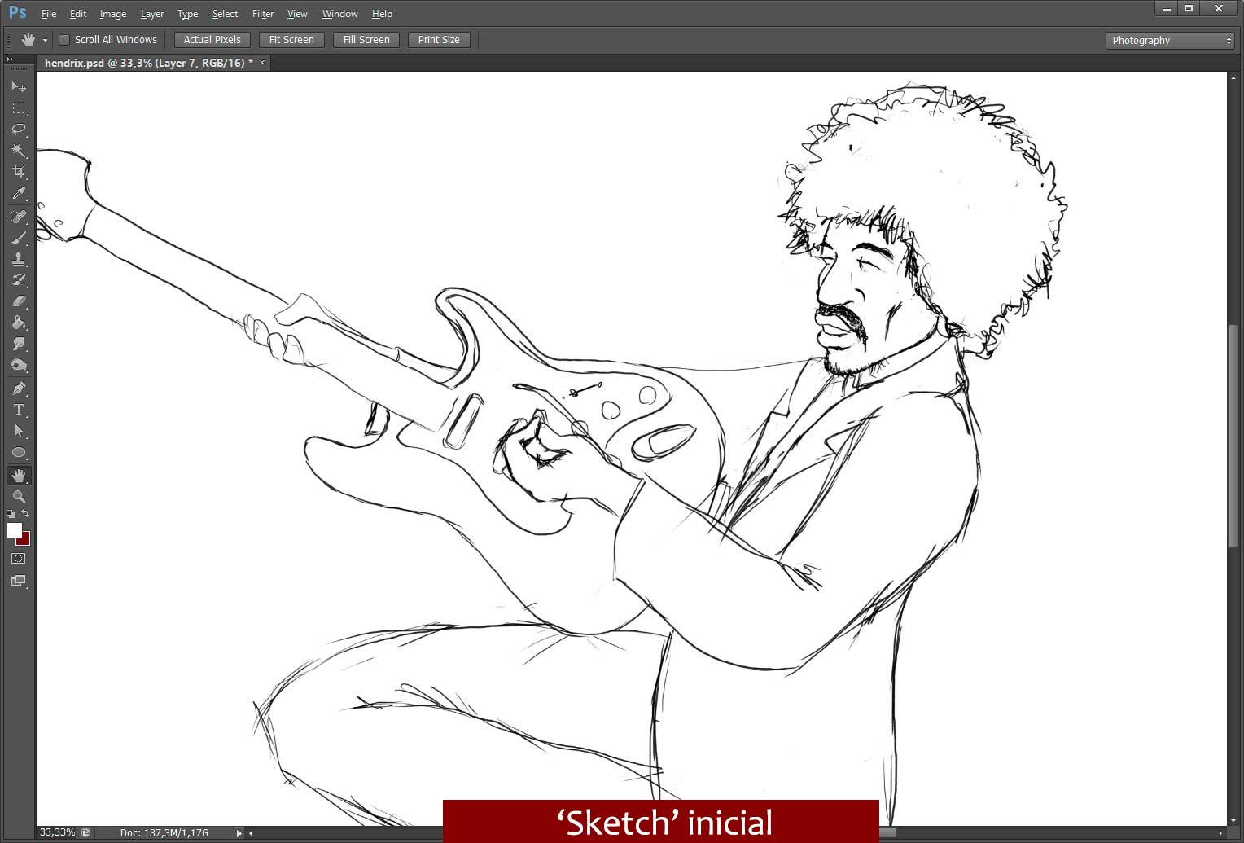1244x843 pixels.
Task: Click the Fit Screen button
Action: pyautogui.click(x=291, y=40)
